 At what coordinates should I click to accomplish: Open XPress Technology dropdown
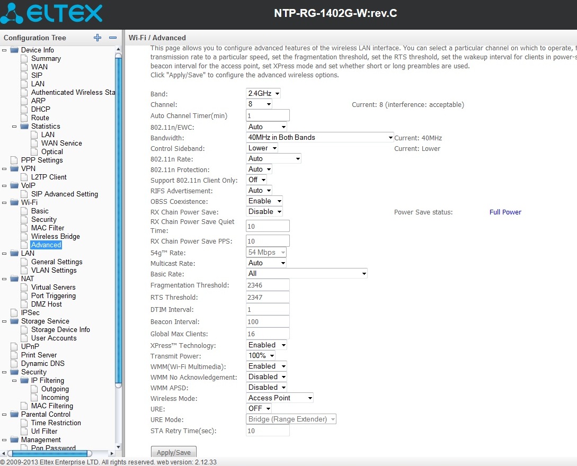click(267, 345)
